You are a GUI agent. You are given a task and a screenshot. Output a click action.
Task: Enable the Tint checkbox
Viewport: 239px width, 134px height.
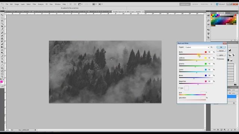pyautogui.click(x=179, y=88)
